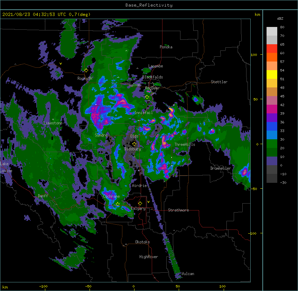Select the light gray 70-80 dBZ swatch

272,31
